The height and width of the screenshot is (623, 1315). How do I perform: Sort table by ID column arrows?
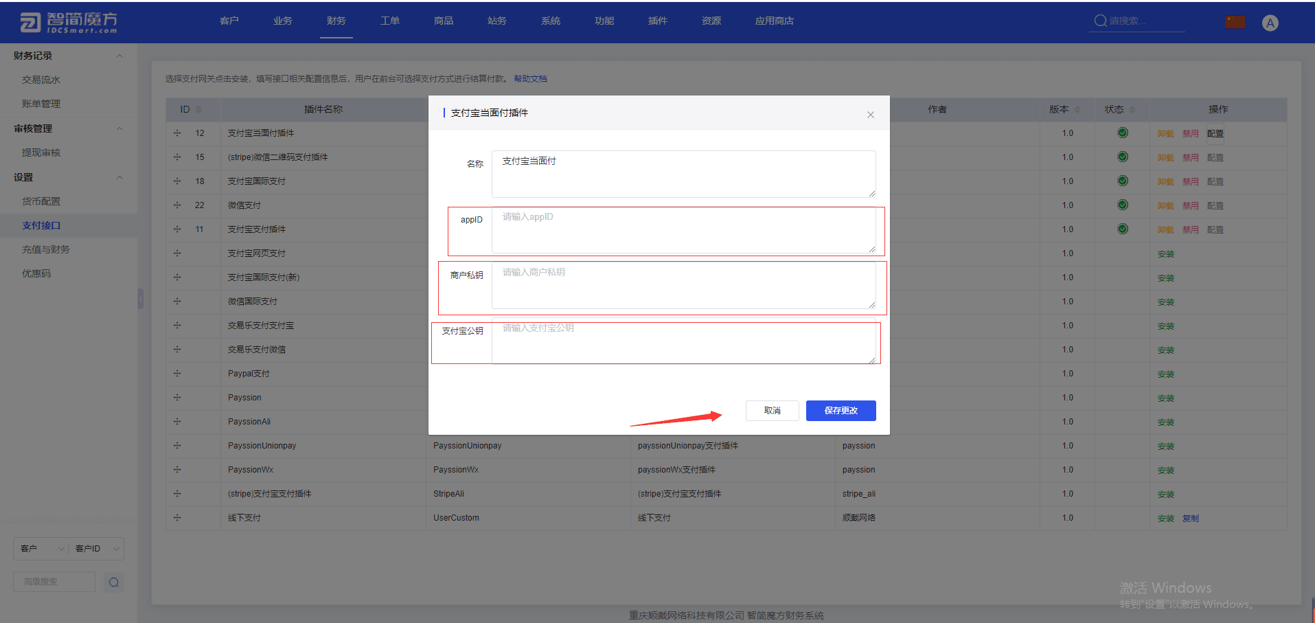tap(198, 110)
